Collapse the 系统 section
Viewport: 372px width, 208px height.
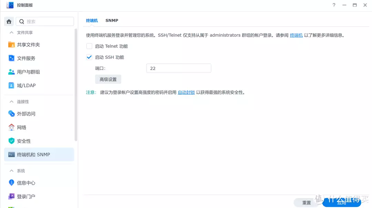point(11,171)
